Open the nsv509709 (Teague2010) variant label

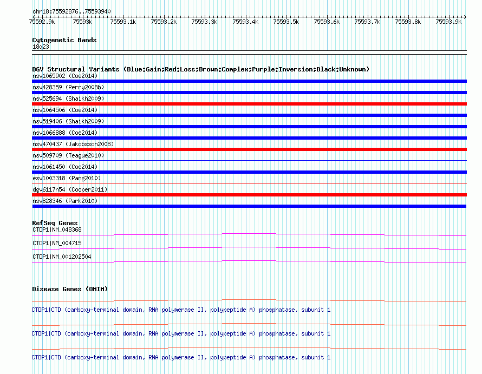tap(68, 155)
